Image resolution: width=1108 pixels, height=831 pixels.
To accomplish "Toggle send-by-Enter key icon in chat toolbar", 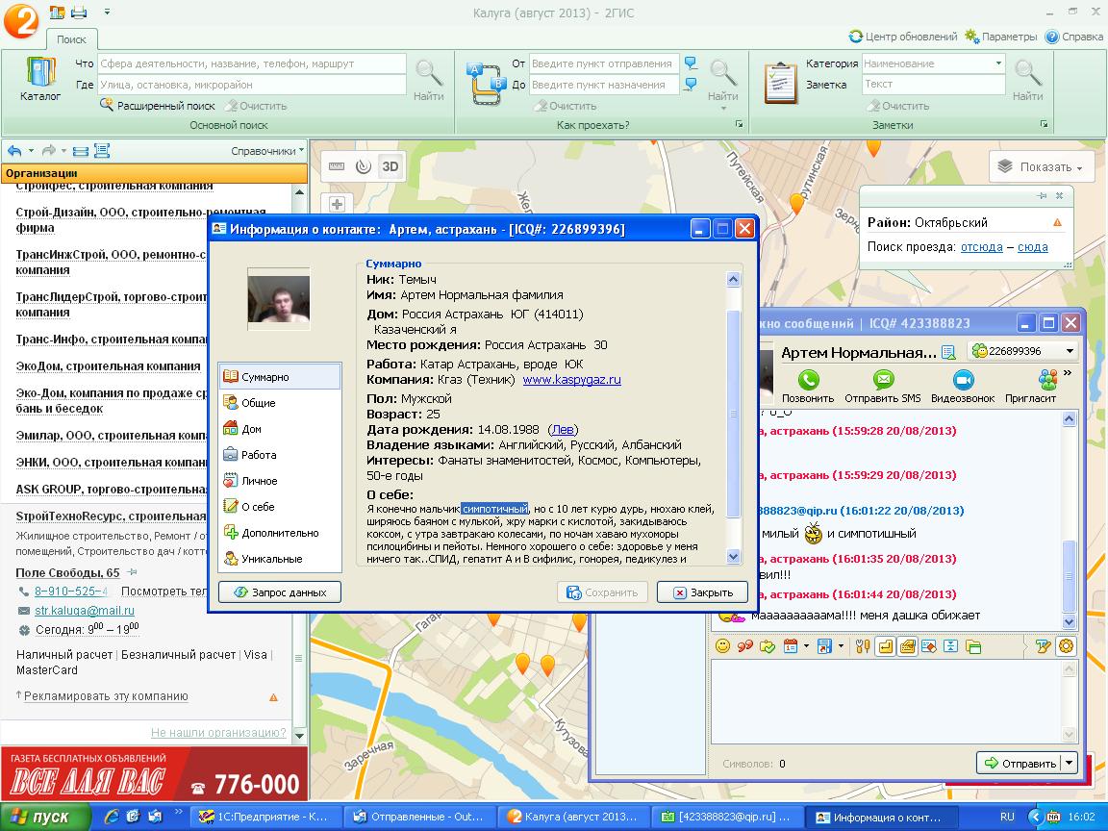I will tap(886, 646).
